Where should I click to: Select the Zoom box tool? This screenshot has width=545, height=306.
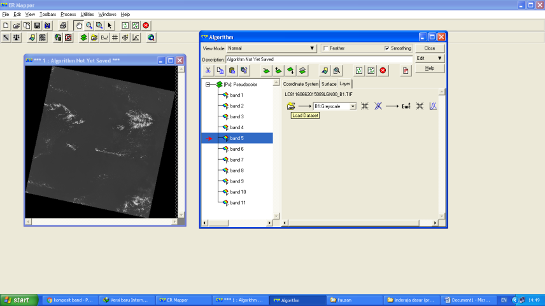(x=99, y=25)
